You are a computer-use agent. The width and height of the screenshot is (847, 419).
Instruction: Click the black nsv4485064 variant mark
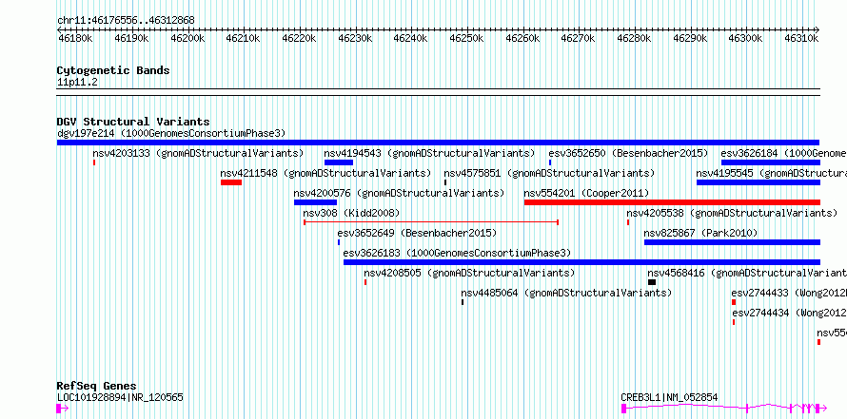coord(463,302)
